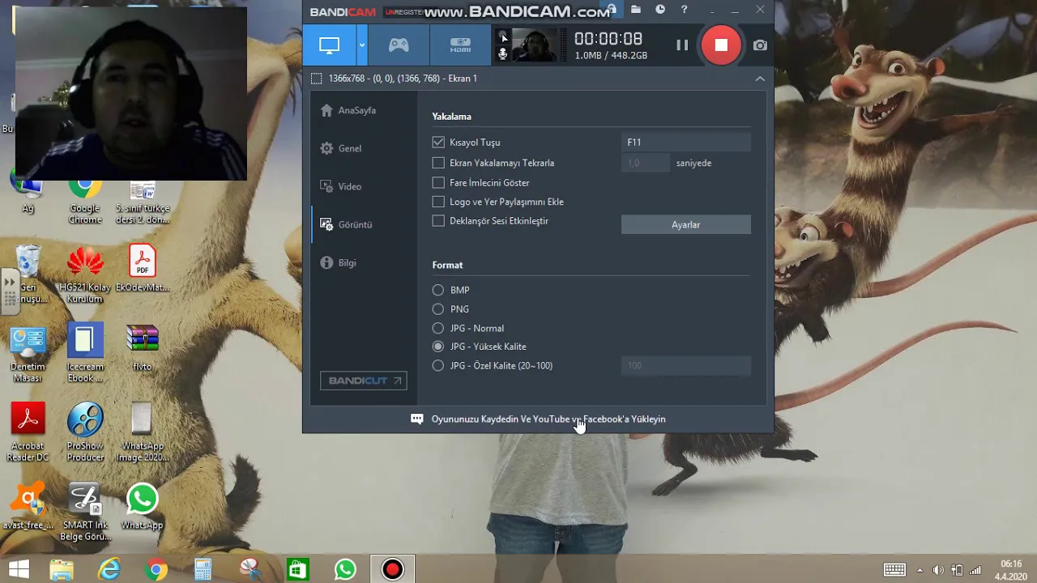Open the output folder icon in title bar
The image size is (1037, 583).
pyautogui.click(x=636, y=10)
